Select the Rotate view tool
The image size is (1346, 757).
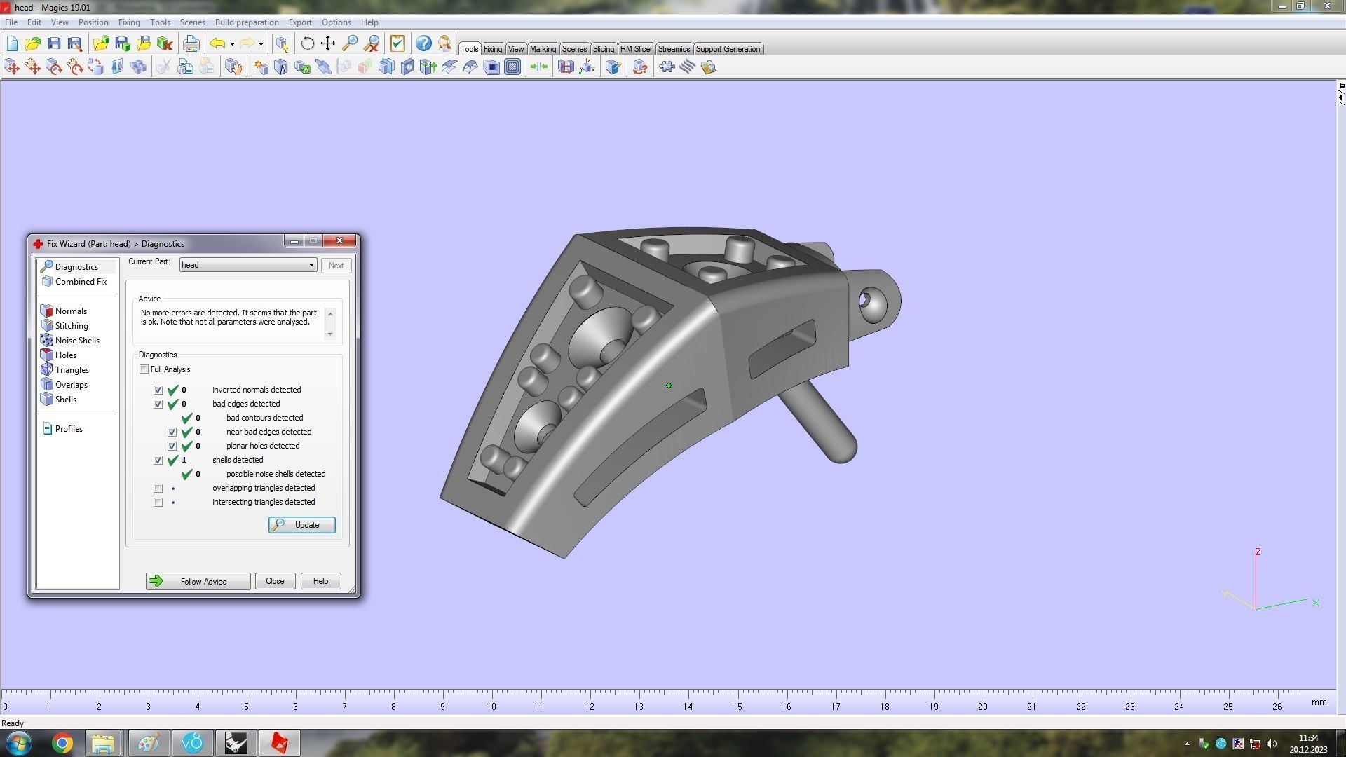point(307,44)
